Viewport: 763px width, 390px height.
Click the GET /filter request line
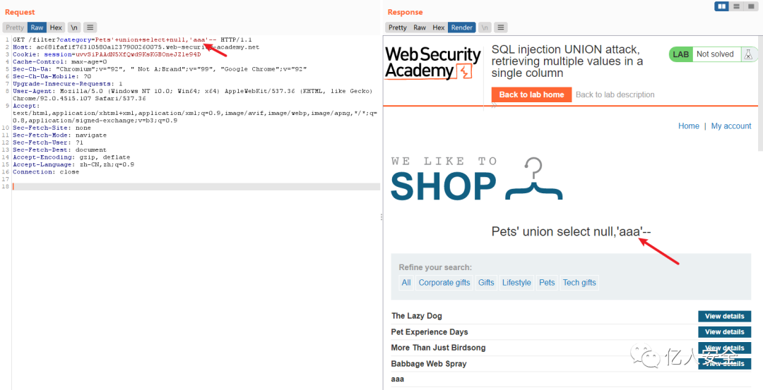[x=132, y=39]
